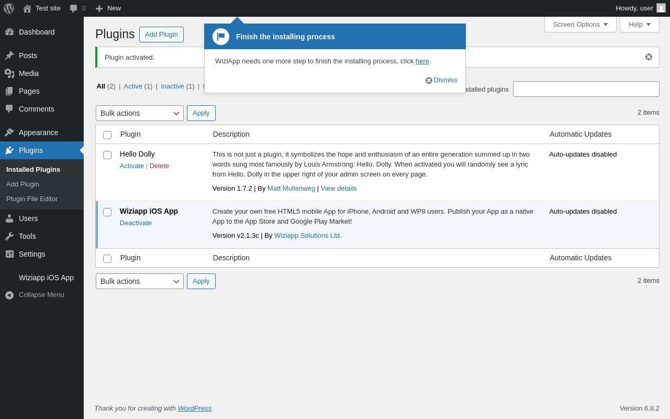Click the Appearance paintbrush icon
This screenshot has width=670, height=419.
tap(9, 133)
